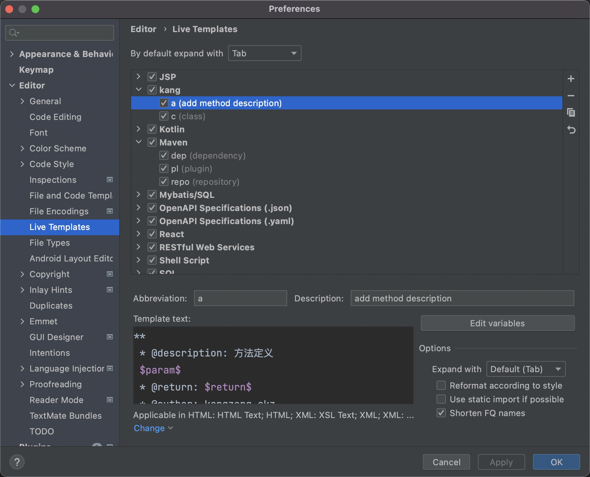Collapse the Maven template group

[139, 142]
